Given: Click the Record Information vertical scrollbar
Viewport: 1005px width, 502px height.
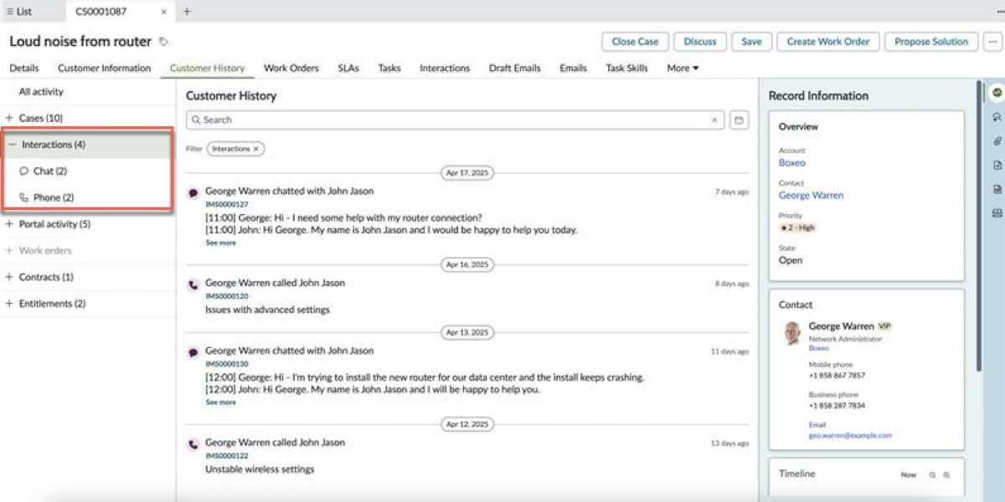Looking at the screenshot, I should (981, 226).
